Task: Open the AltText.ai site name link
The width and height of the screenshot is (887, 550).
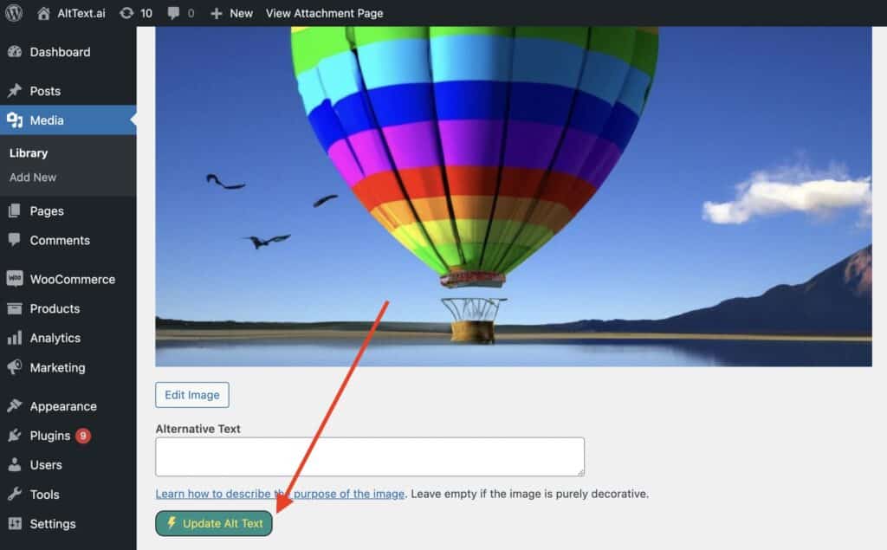Action: pos(81,13)
